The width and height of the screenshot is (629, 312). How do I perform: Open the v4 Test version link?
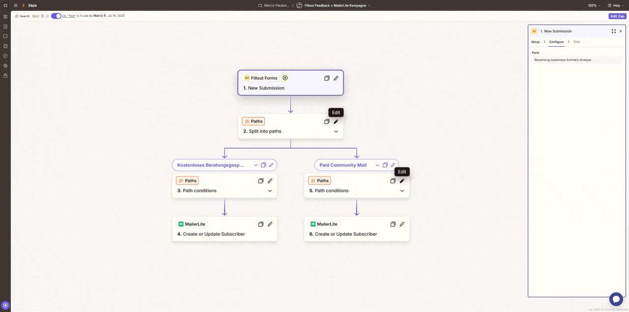pos(69,15)
